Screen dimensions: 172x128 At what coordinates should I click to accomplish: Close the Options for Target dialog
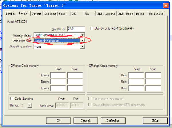(x=166, y=5)
